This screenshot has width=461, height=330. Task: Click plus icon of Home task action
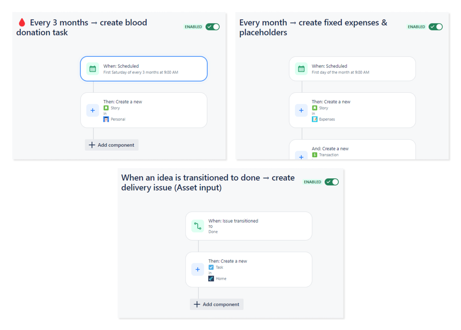click(x=198, y=270)
